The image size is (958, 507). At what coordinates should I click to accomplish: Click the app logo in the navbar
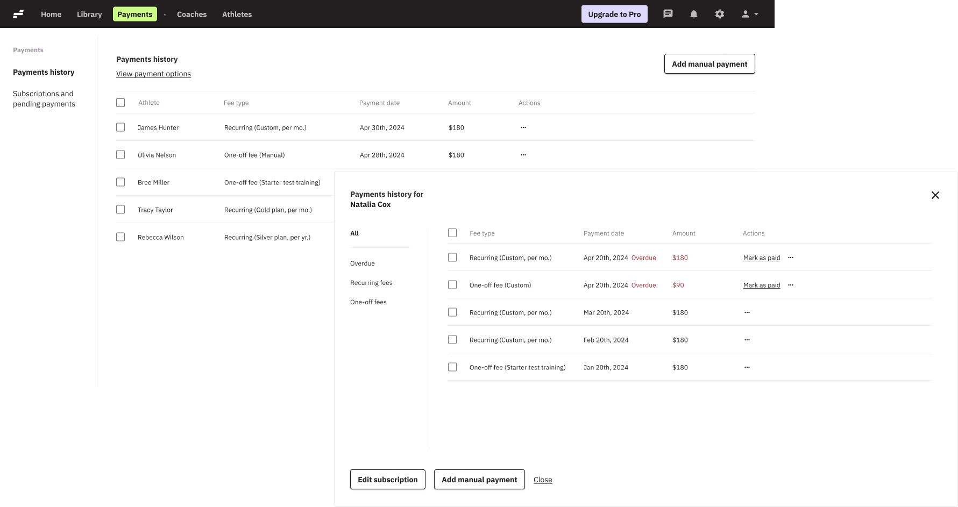(18, 14)
